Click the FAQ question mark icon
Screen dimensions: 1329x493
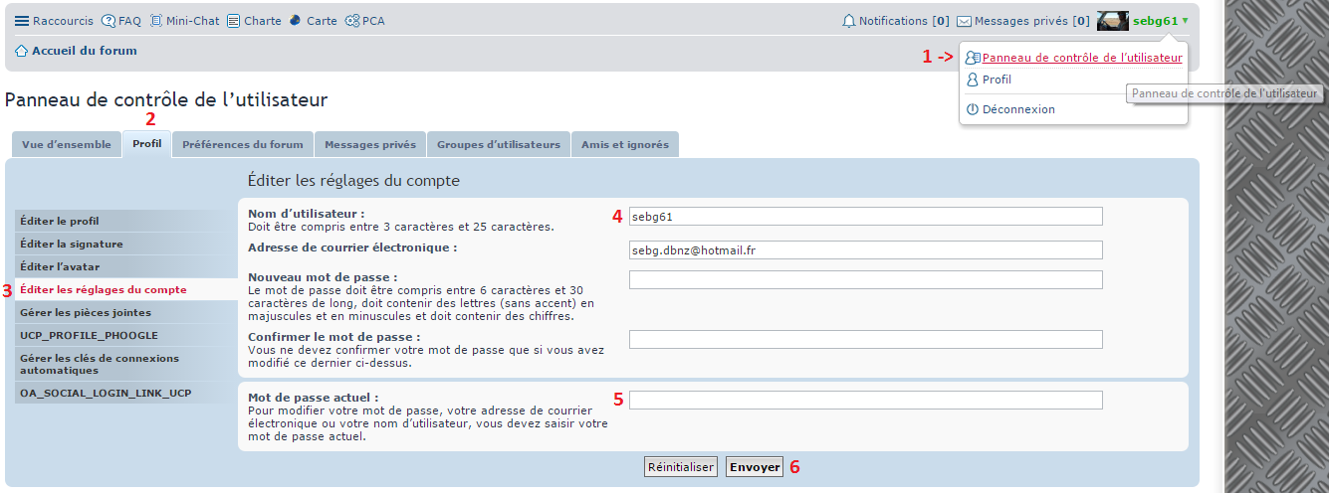click(109, 21)
